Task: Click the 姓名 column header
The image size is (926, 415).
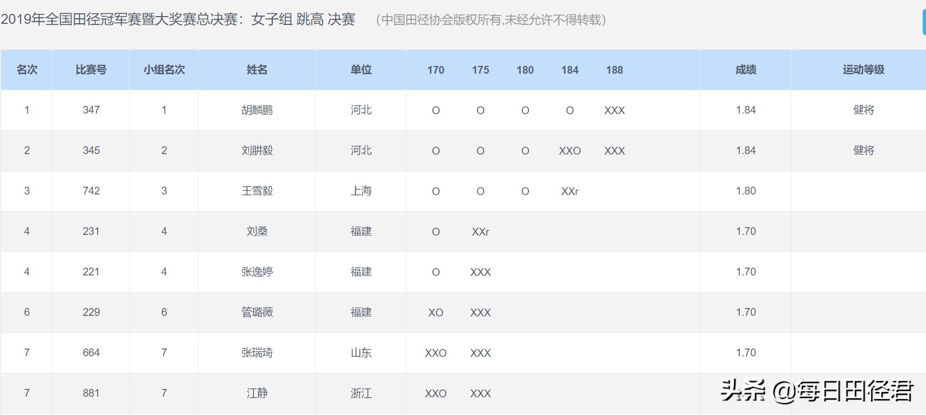Action: (257, 70)
